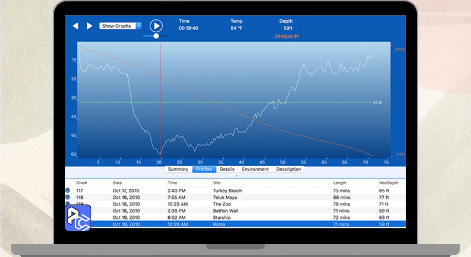The height and width of the screenshot is (257, 471).
Task: Click the 00:19:40 time readout
Action: [188, 28]
